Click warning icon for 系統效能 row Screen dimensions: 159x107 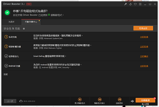coord(6,37)
